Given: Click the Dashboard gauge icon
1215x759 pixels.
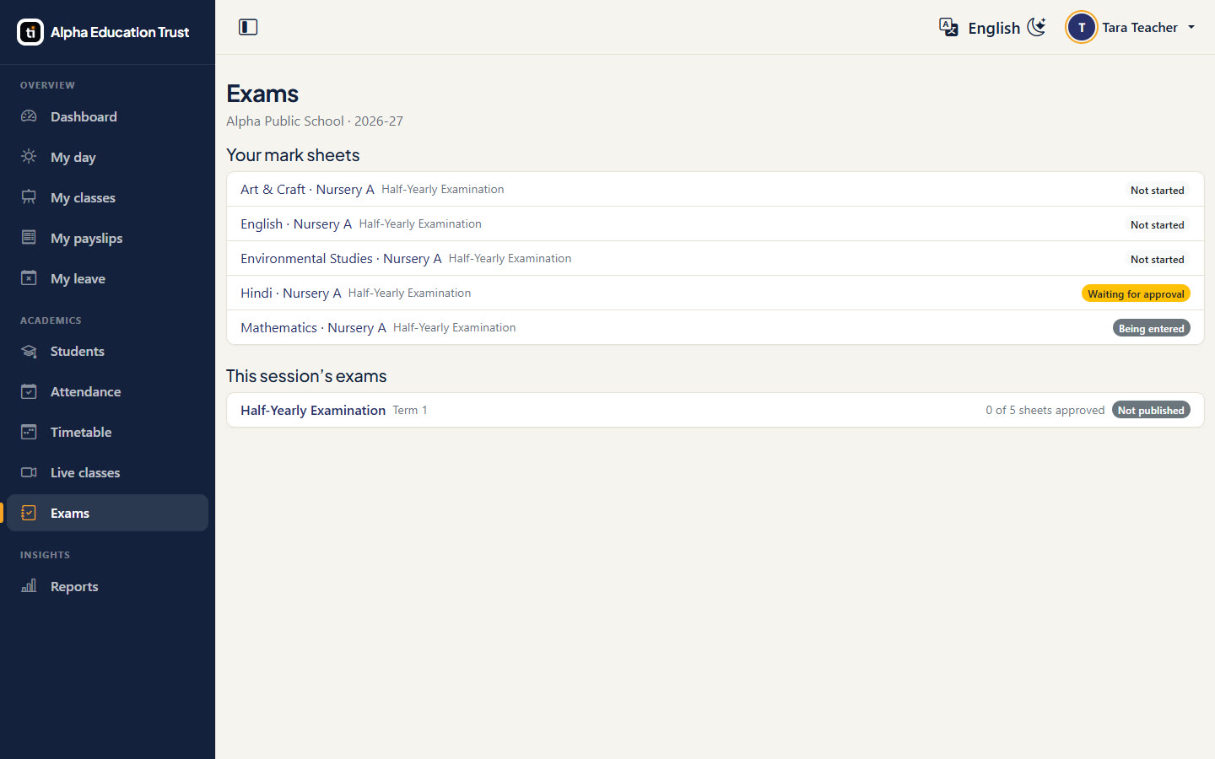Looking at the screenshot, I should point(29,116).
